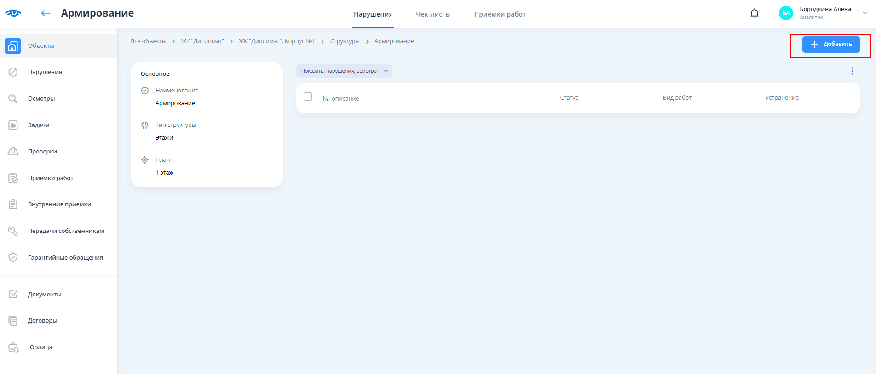Open Нарушения via its sidebar icon
This screenshot has height=374, width=876.
pos(13,72)
